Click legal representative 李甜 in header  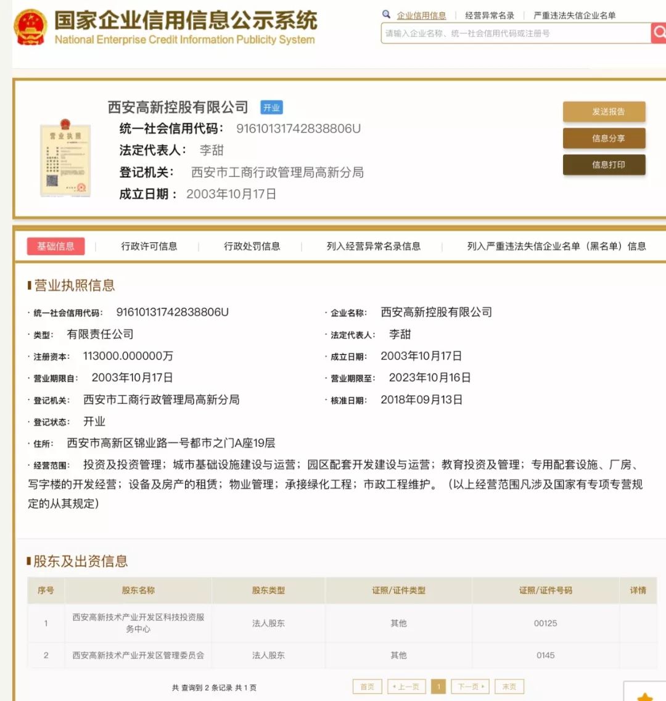pyautogui.click(x=211, y=150)
